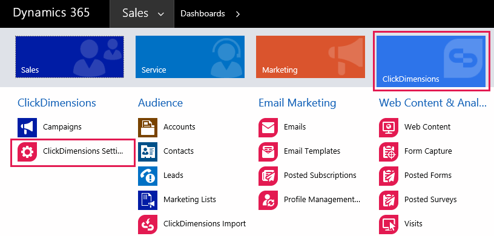
Task: Open the Visits link
Action: pos(413,224)
